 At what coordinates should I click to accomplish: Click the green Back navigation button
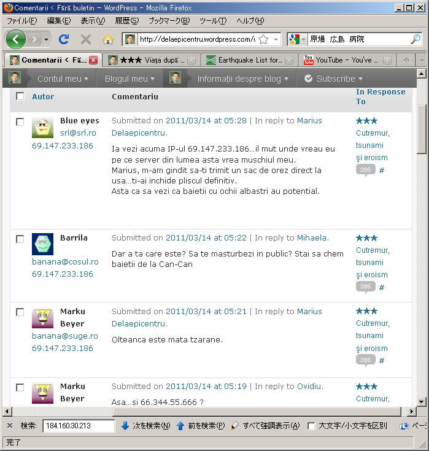(17, 39)
